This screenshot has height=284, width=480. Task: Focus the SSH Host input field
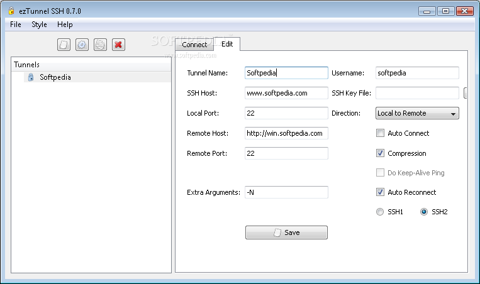click(286, 93)
